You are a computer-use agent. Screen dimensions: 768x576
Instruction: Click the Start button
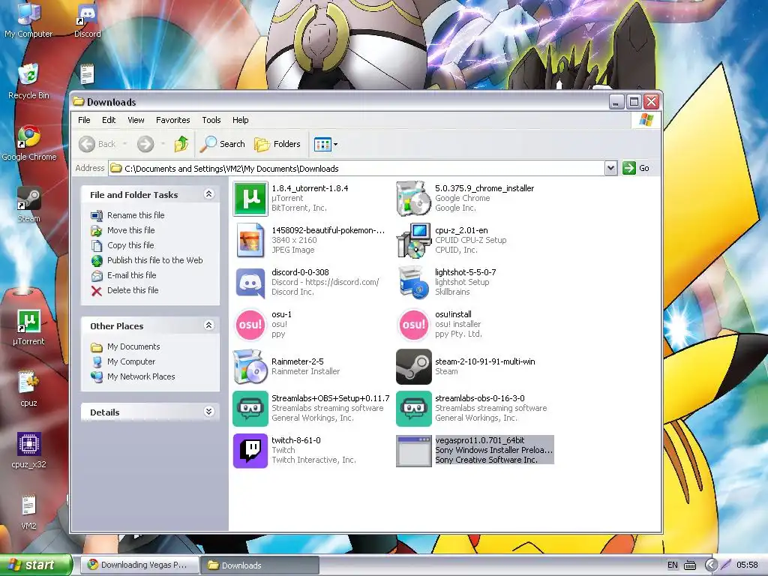tap(36, 565)
